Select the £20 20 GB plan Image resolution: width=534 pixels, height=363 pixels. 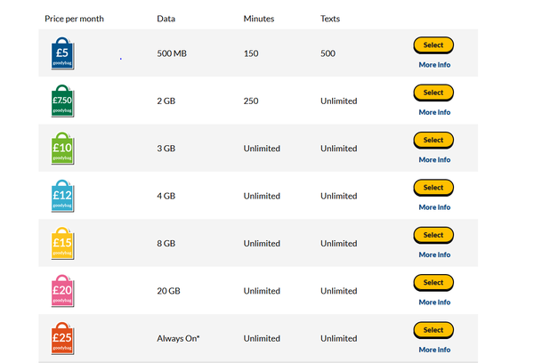(x=433, y=283)
